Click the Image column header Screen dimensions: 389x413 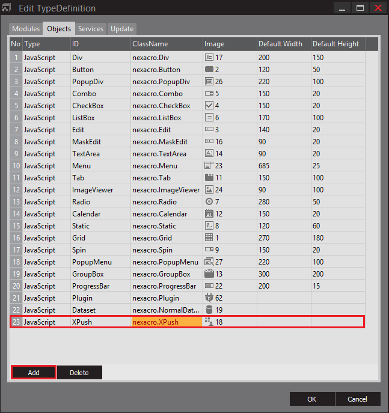point(230,44)
